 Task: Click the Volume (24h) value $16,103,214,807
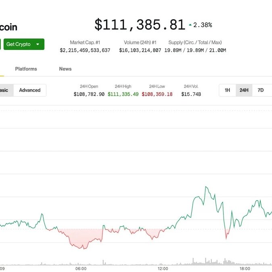(140, 50)
